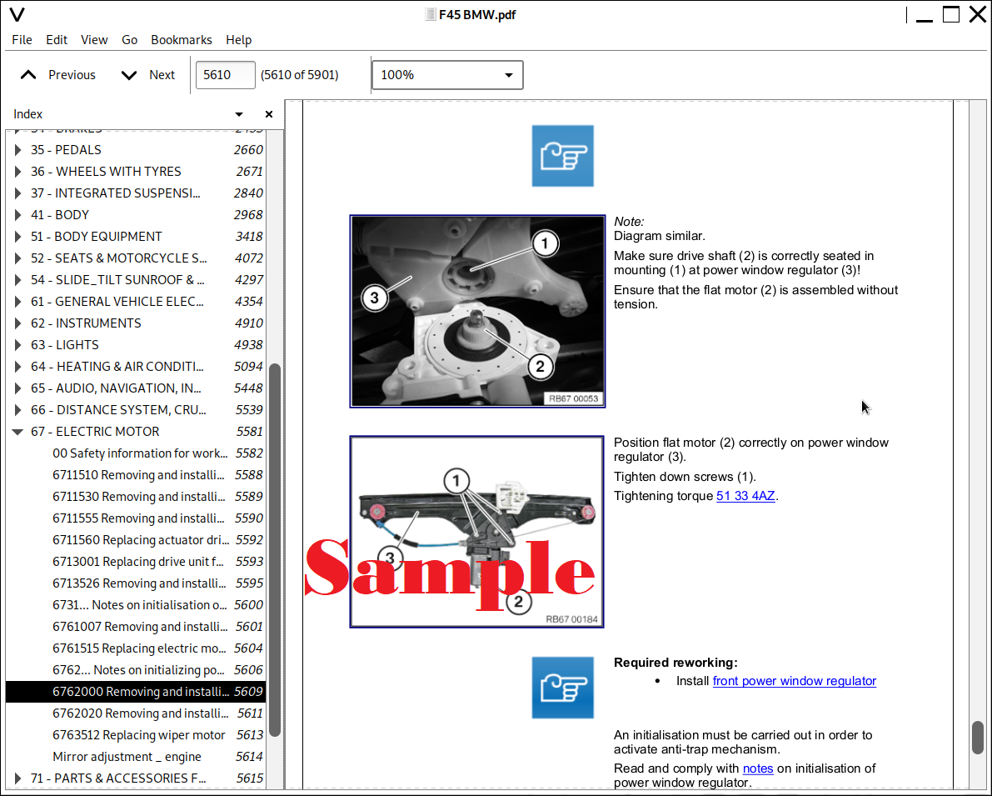Expand the 63 - LIGHTS section
This screenshot has width=992, height=796.
coord(17,345)
